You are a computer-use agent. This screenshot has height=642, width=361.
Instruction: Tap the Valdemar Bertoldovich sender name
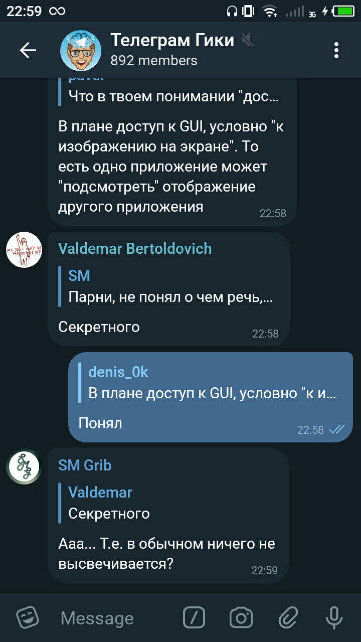point(135,248)
